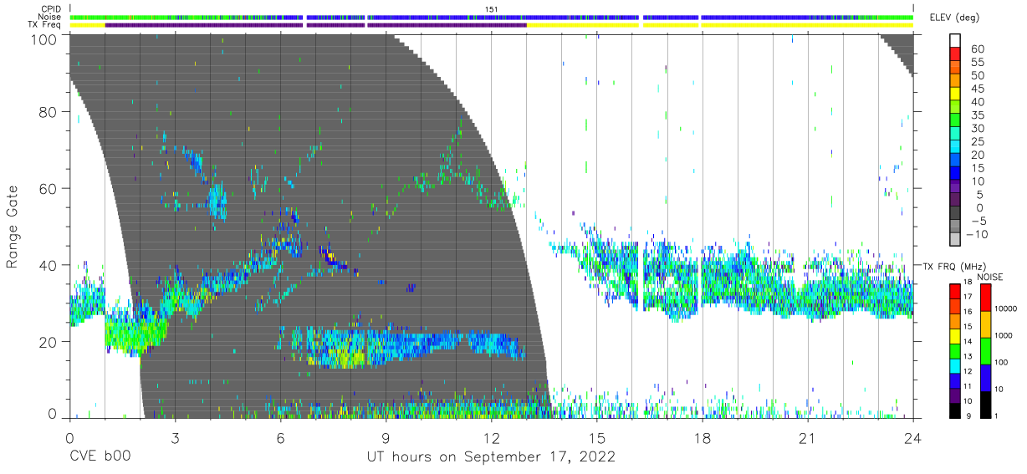The image size is (1027, 474).
Task: Click the '55' tick on the ELEV colorbar
Action: [x=976, y=63]
